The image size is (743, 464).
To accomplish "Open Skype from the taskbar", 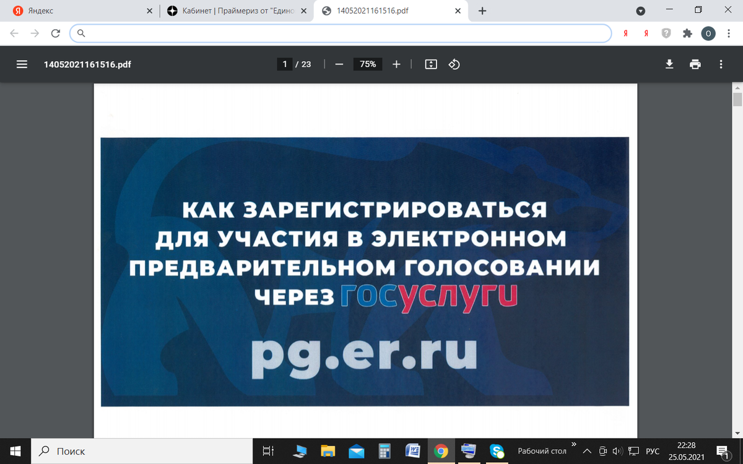I will (497, 451).
